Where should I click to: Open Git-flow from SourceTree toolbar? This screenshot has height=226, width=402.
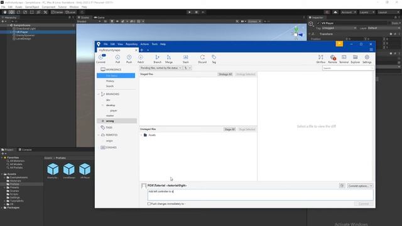click(321, 58)
